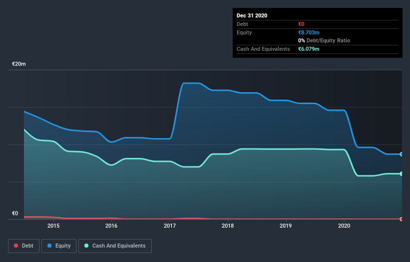This screenshot has height=262, width=410.
Task: Click the €20m y-axis label
Action: [19, 64]
